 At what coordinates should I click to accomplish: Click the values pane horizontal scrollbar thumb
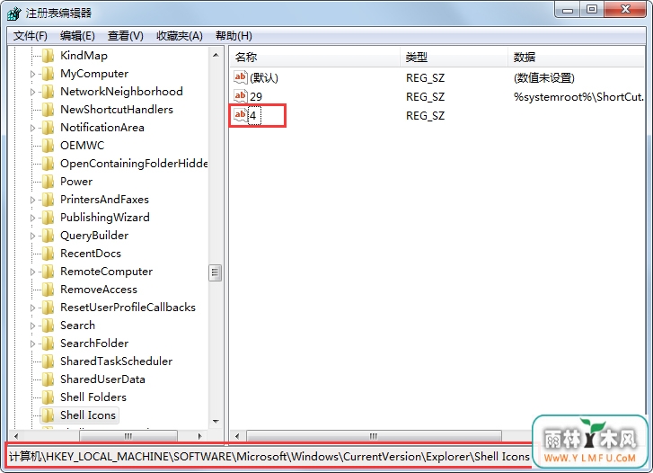click(374, 436)
